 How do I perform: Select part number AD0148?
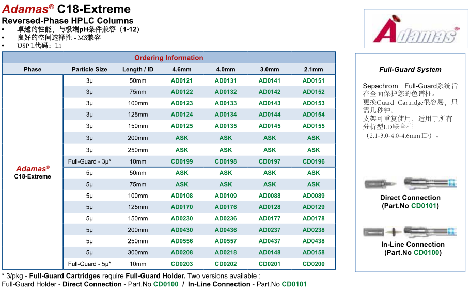270,252
